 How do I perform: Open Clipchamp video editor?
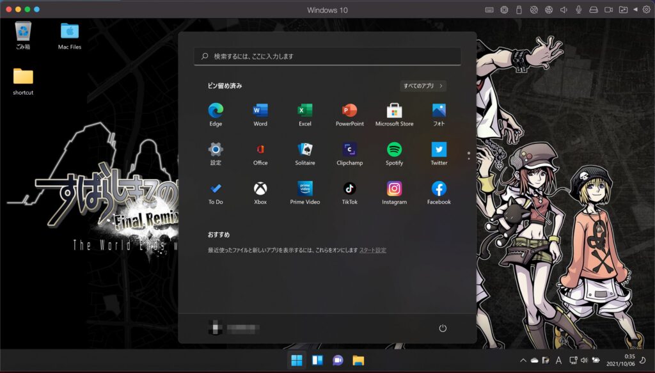point(350,154)
